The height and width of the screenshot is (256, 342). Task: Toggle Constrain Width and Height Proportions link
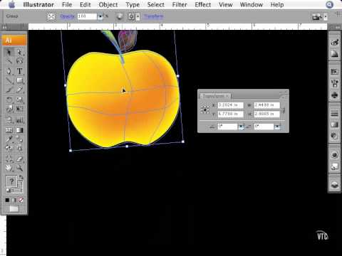pos(283,110)
